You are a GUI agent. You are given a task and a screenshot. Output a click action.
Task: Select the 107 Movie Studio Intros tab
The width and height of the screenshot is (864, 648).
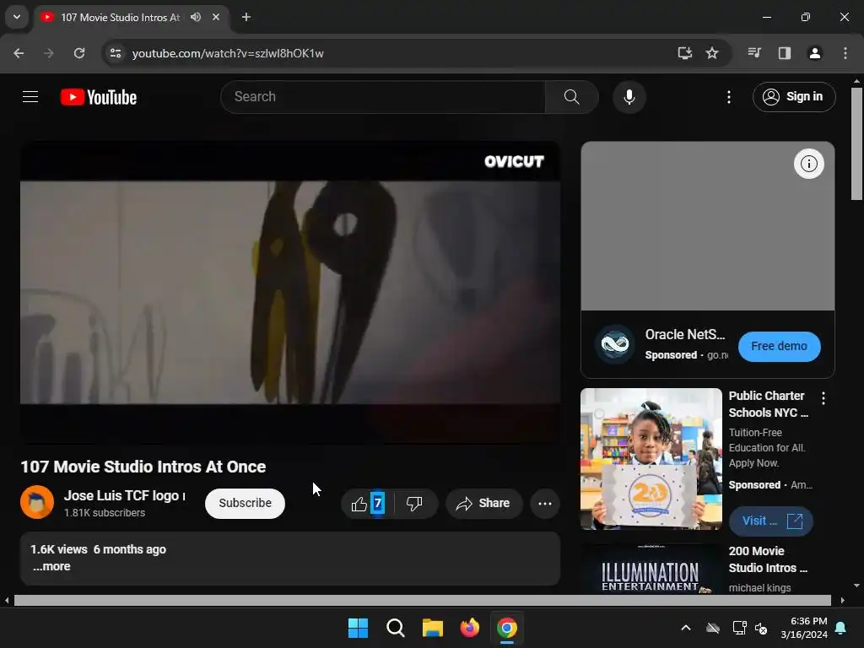pos(120,17)
